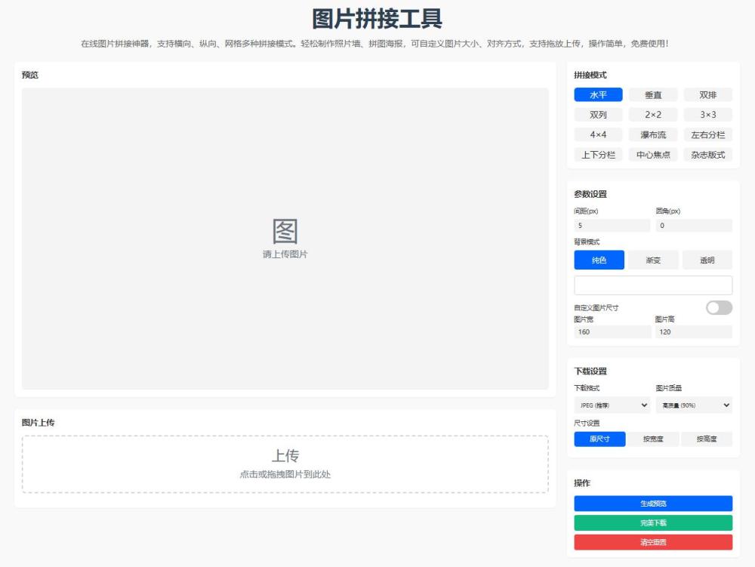Click the 上传 image upload area
Screen dimensions: 755x567
coord(285,464)
